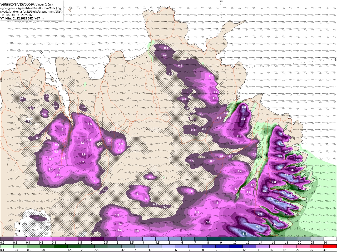Click the 'slydda/snjókoma' legend description line
The image size is (337, 252).
click(31, 12)
